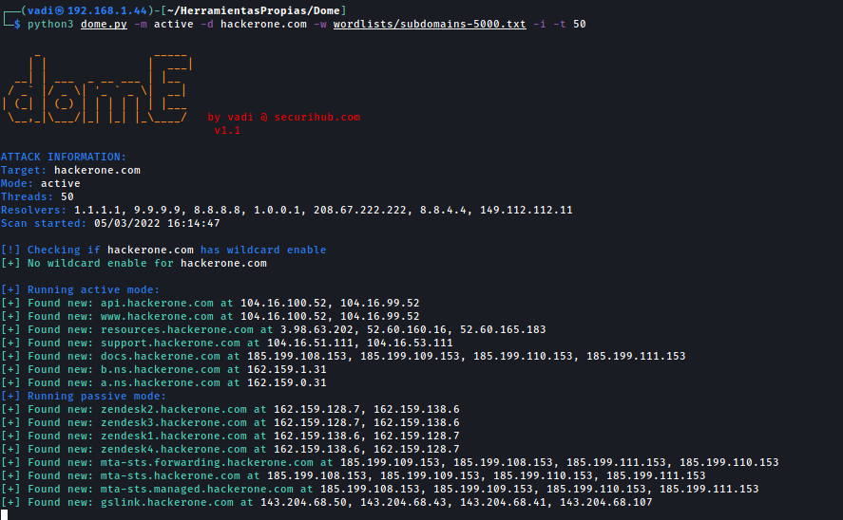Select the ATTACK INFORMATION heading
This screenshot has width=843, height=520.
[x=64, y=157]
